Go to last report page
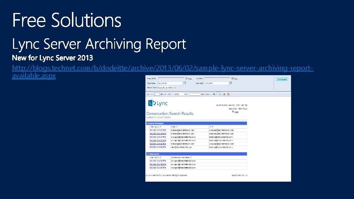This screenshot has height=199, width=354. [169, 94]
